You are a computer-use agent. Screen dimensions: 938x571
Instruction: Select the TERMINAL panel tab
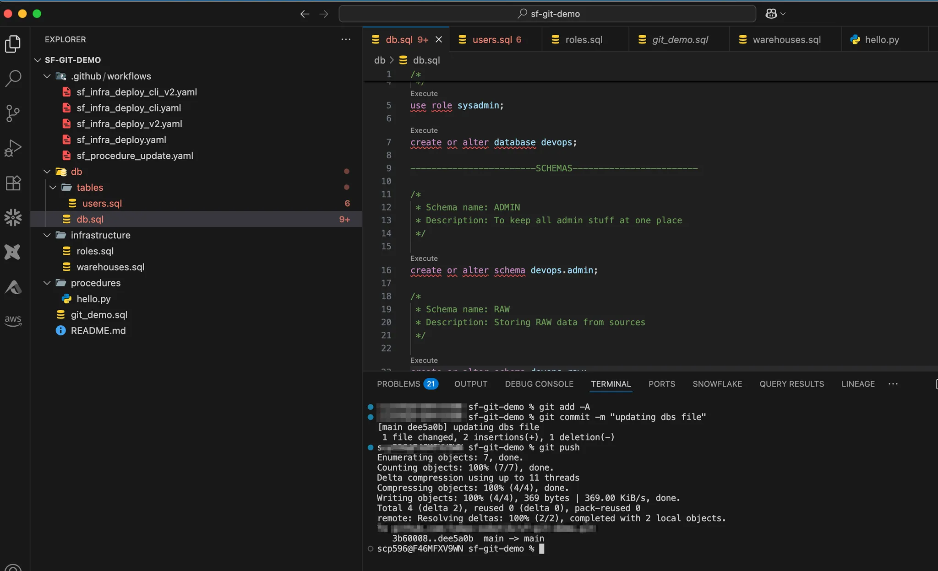(611, 384)
